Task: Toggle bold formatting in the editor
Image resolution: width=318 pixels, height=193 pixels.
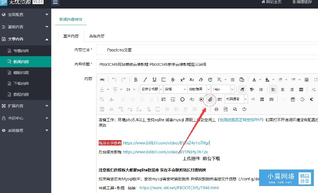Action: [x=136, y=80]
